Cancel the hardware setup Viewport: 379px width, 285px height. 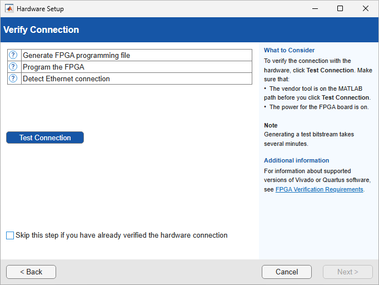tap(287, 272)
